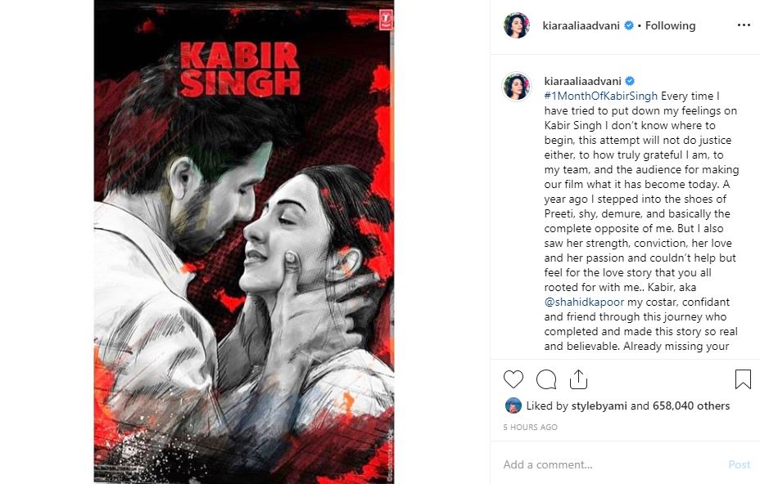Open comments via the speech bubble icon

(546, 379)
